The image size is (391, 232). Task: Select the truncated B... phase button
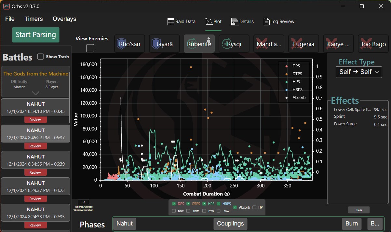(375, 224)
